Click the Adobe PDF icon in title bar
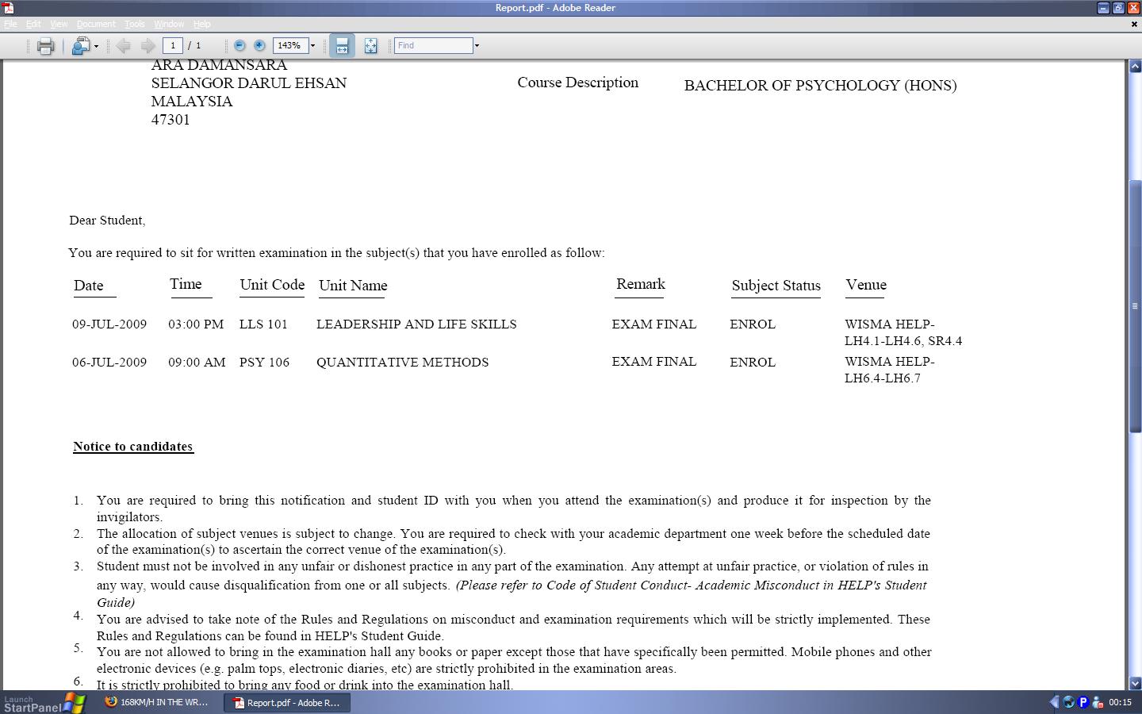The width and height of the screenshot is (1142, 714). click(x=8, y=8)
